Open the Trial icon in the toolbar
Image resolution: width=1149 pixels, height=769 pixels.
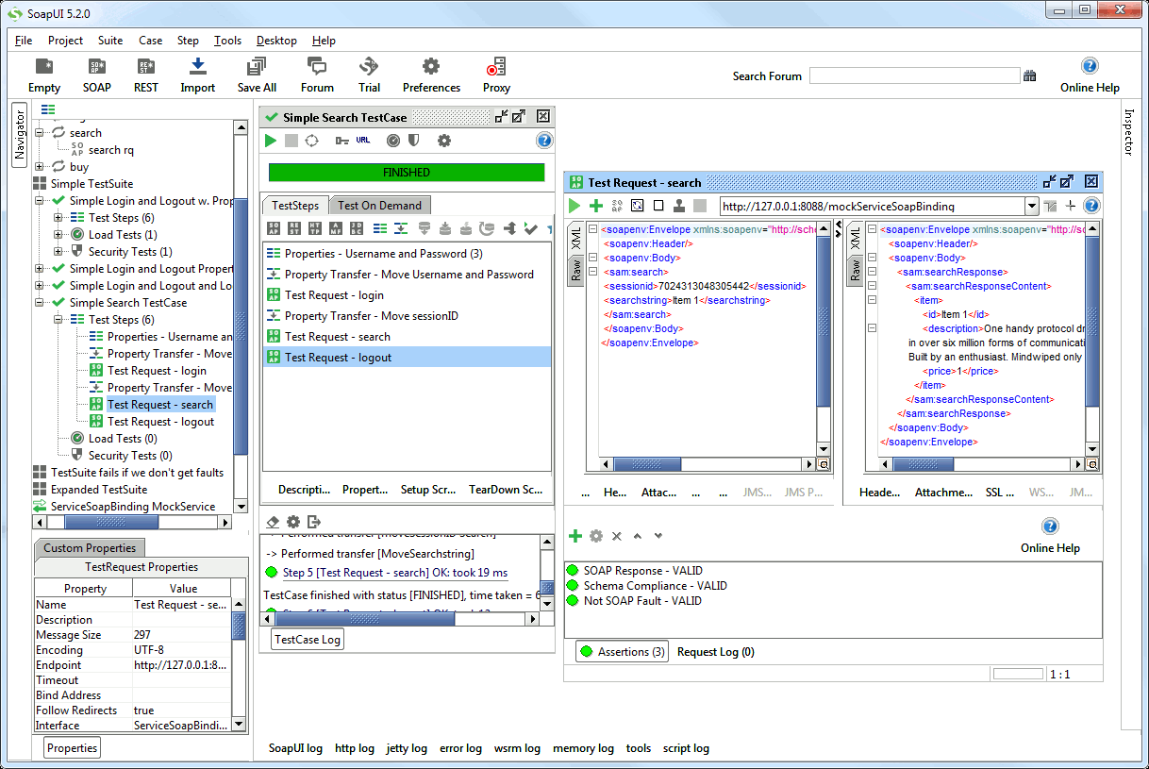pyautogui.click(x=369, y=75)
